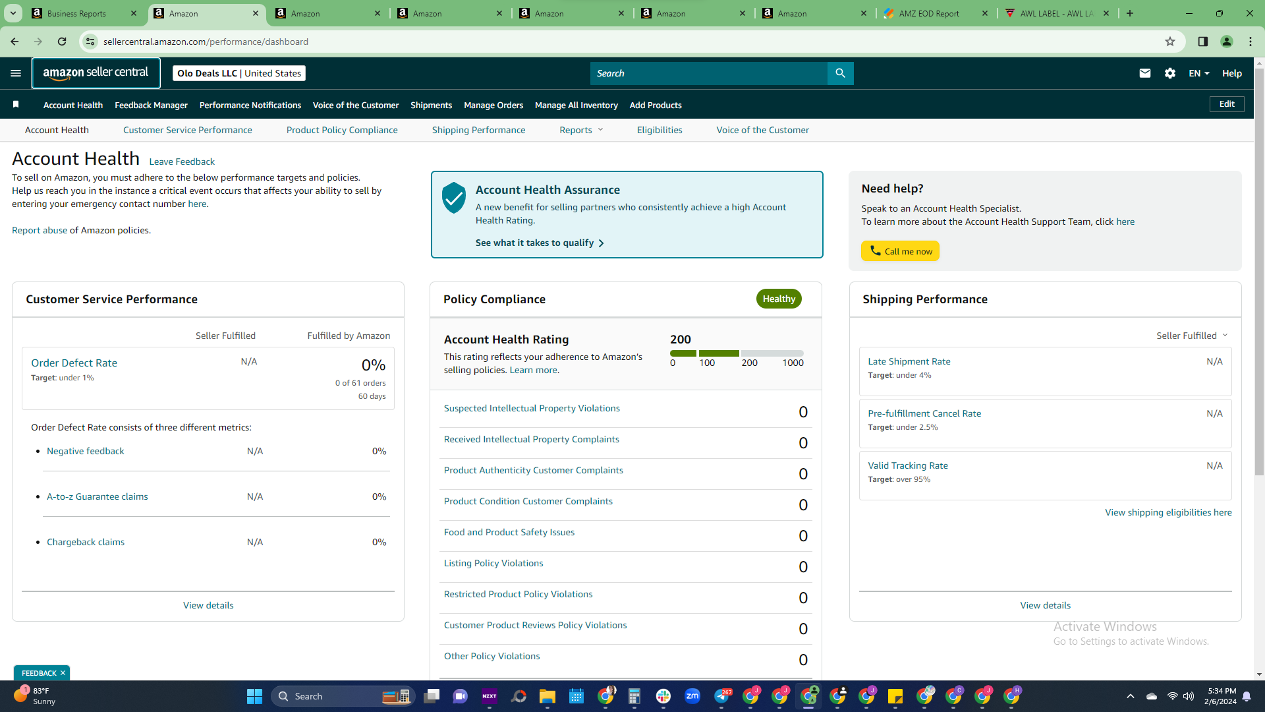This screenshot has width=1265, height=712.
Task: Open Shipments in favorites bar
Action: pos(431,105)
